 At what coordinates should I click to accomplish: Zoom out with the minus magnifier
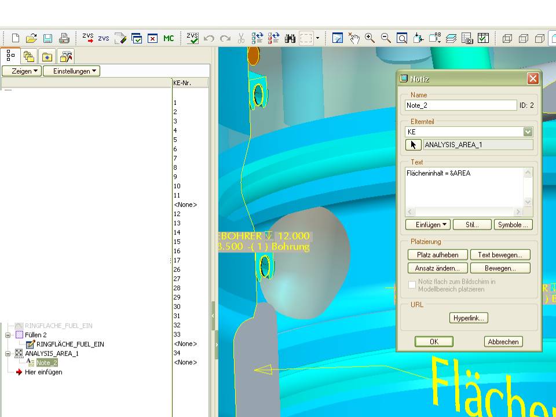pos(386,38)
